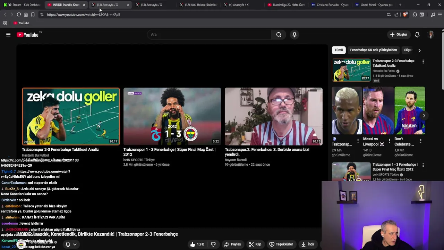Open the YouTube bookmark in bookmarks bar
The image size is (444, 250).
click(x=22, y=23)
